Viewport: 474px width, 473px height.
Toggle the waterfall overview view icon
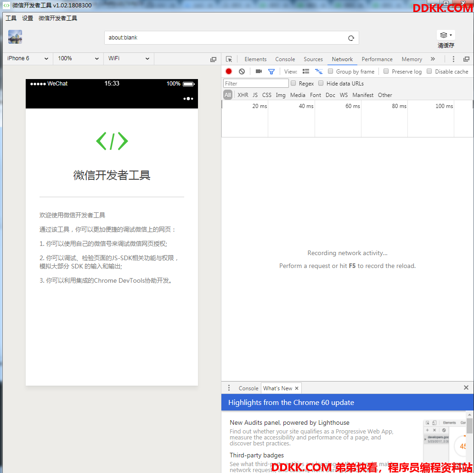pos(319,71)
